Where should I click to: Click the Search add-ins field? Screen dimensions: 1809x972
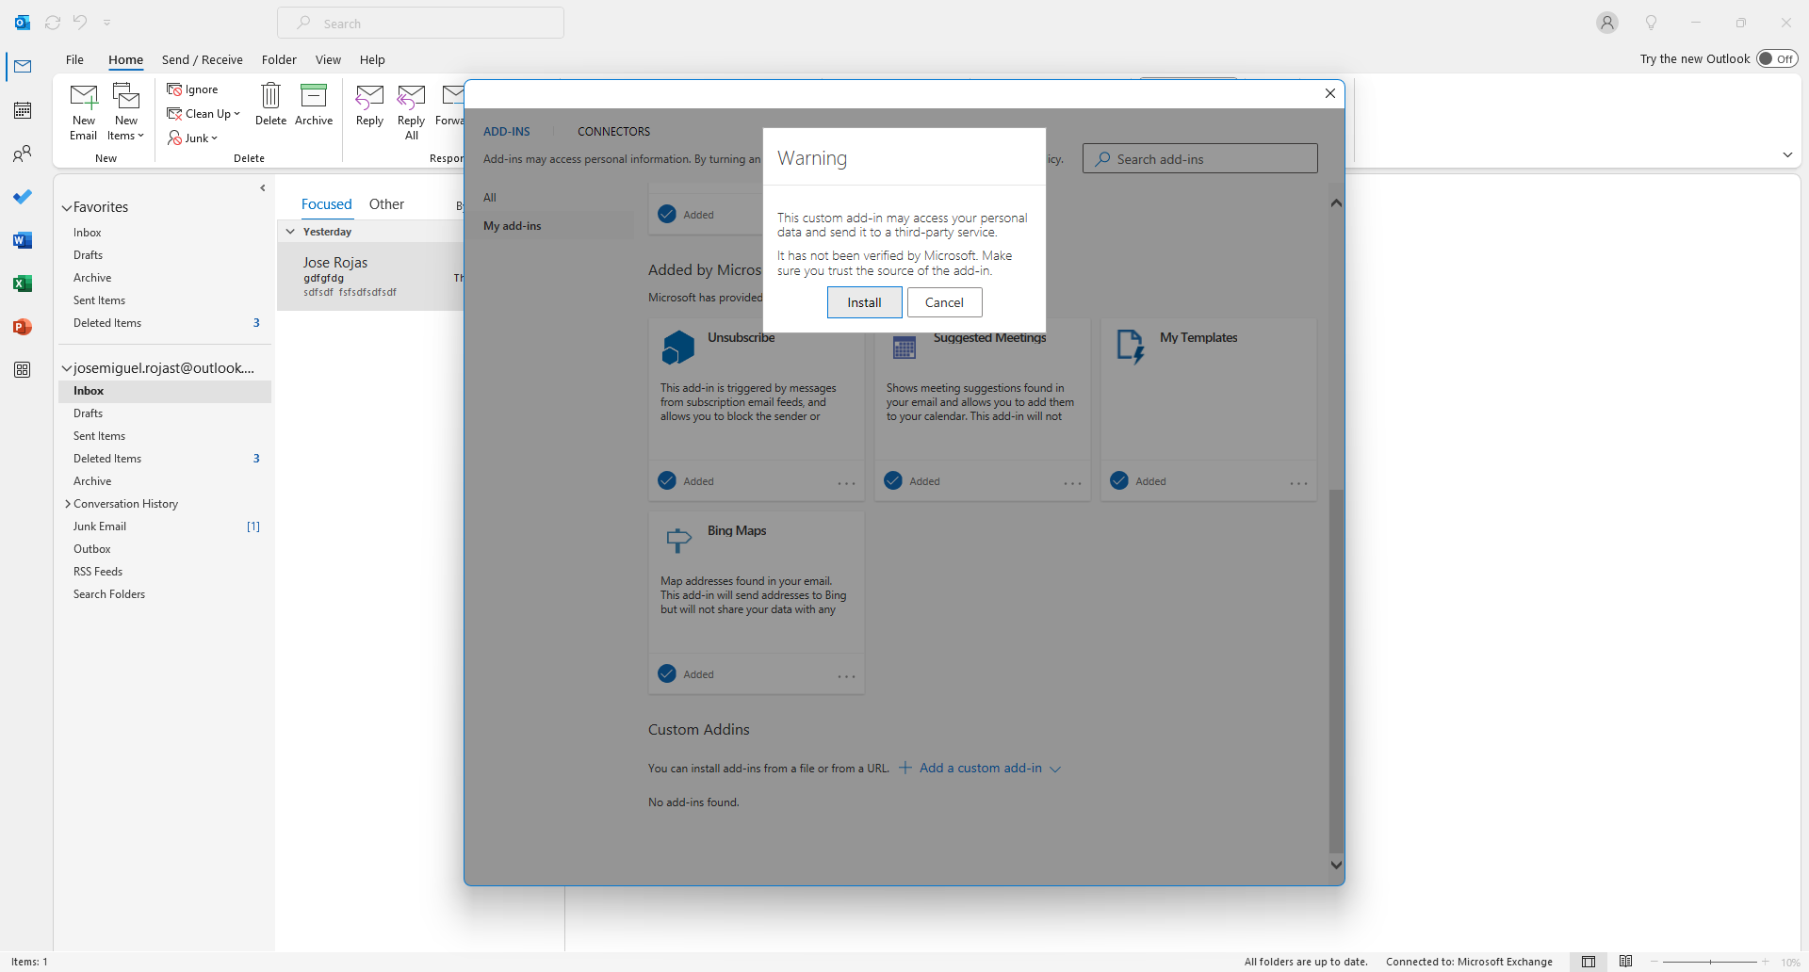[1199, 159]
